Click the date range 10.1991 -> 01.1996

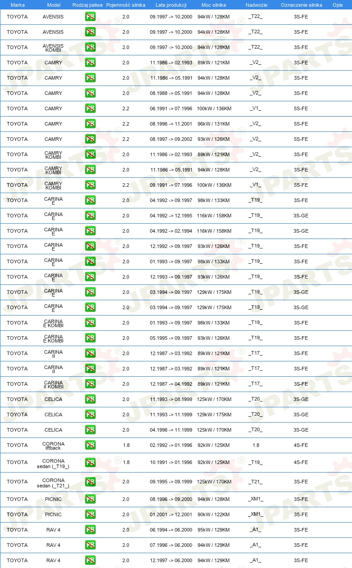tap(171, 462)
